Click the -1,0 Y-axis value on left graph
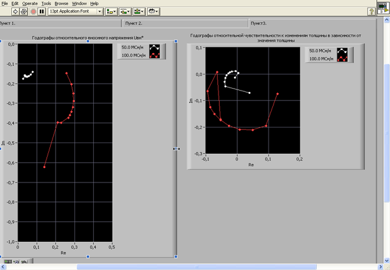Image resolution: width=390 pixels, height=270 pixels. [11, 242]
